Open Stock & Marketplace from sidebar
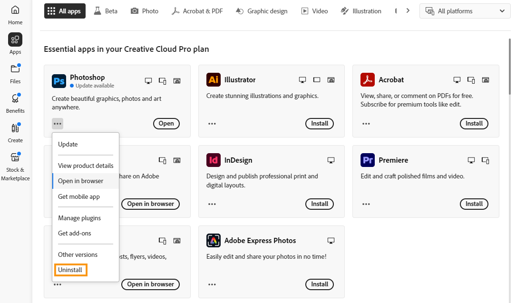 click(x=15, y=162)
